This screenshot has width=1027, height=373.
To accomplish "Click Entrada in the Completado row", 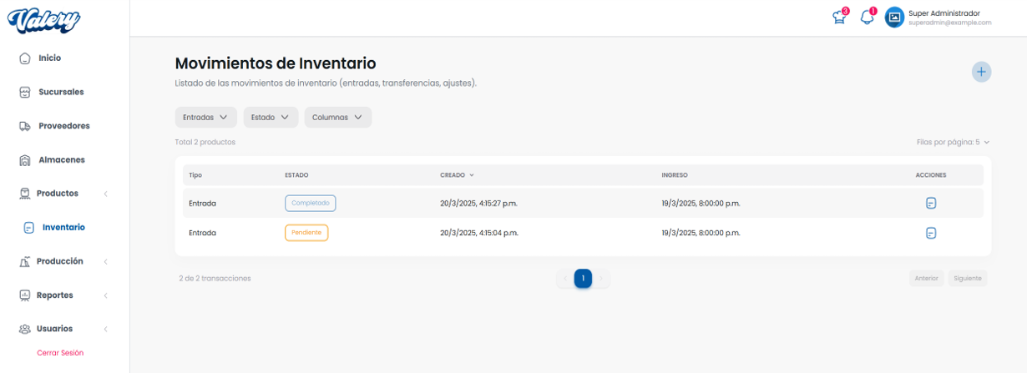I will [x=202, y=203].
